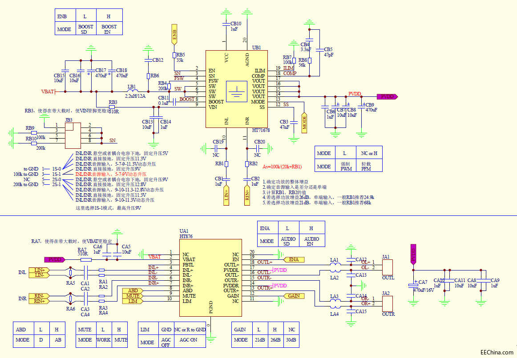The height and width of the screenshot is (358, 517).
Task: Select the 21dB cell in GAIN table
Action: 260,341
